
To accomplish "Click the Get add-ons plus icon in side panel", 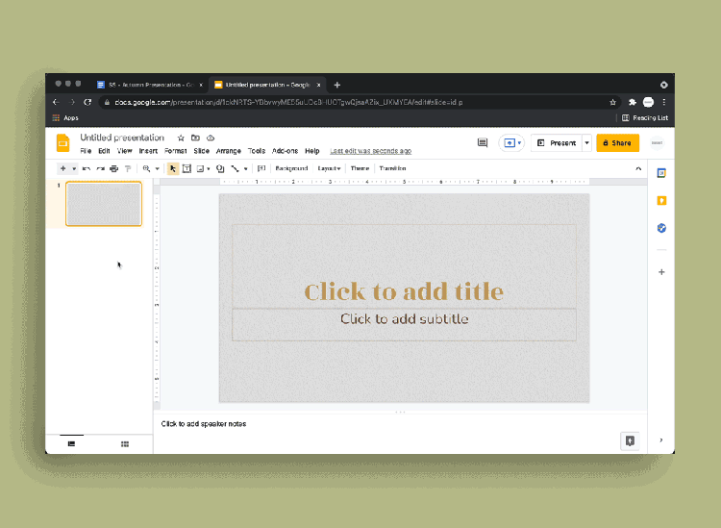I will [661, 272].
